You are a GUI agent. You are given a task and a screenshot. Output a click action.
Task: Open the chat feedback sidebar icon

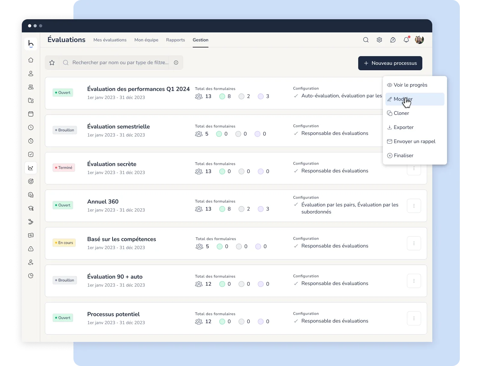point(31,195)
